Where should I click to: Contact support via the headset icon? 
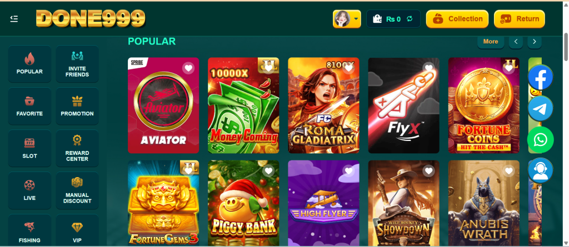(x=540, y=170)
